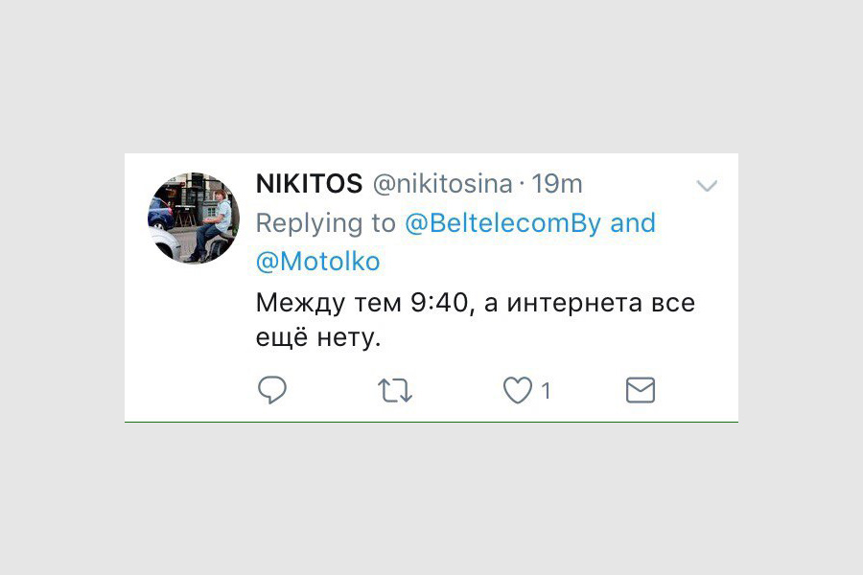Reply to the NIKITOS tweet
The image size is (863, 575).
pos(272,390)
